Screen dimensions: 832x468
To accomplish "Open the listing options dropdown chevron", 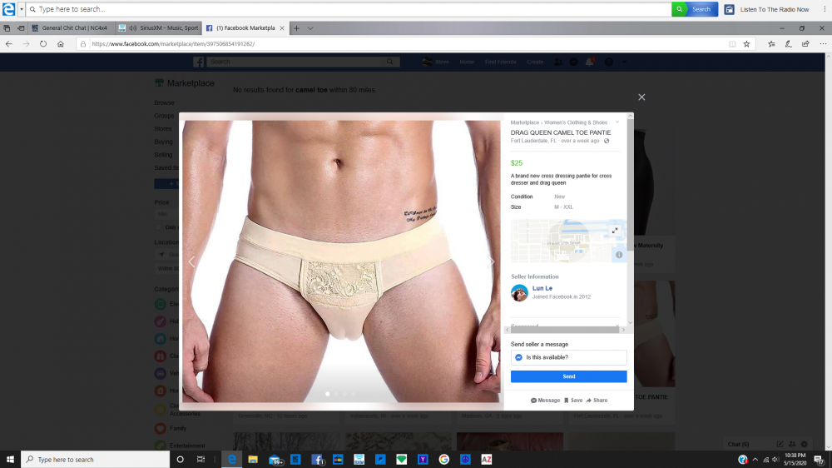I will pyautogui.click(x=617, y=122).
